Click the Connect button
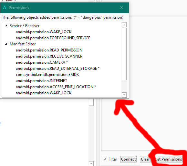The width and height of the screenshot is (187, 166). point(128,159)
